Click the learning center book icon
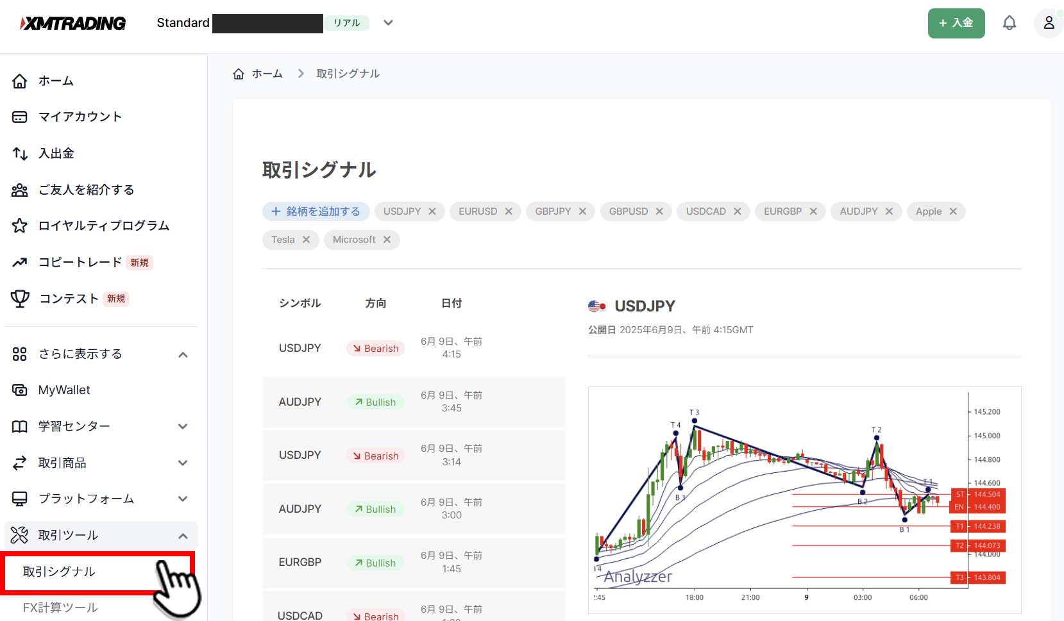The height and width of the screenshot is (621, 1064). [x=20, y=426]
